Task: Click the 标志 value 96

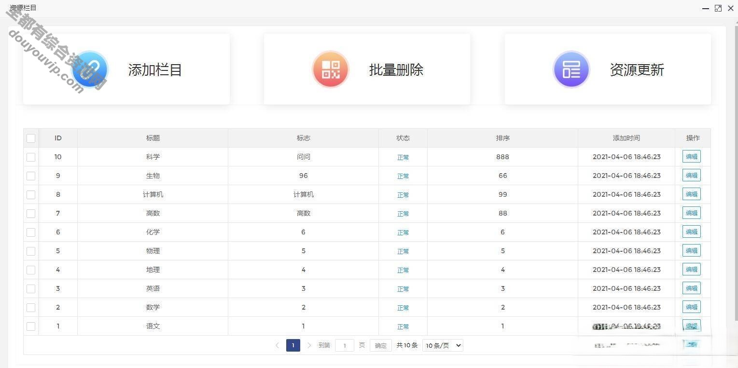Action: click(x=304, y=176)
